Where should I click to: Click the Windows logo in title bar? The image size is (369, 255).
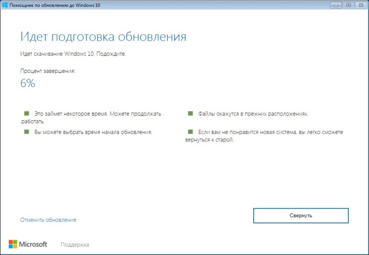(x=5, y=5)
